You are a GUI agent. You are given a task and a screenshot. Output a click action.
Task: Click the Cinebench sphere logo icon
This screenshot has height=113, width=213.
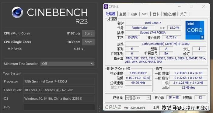(x=17, y=12)
